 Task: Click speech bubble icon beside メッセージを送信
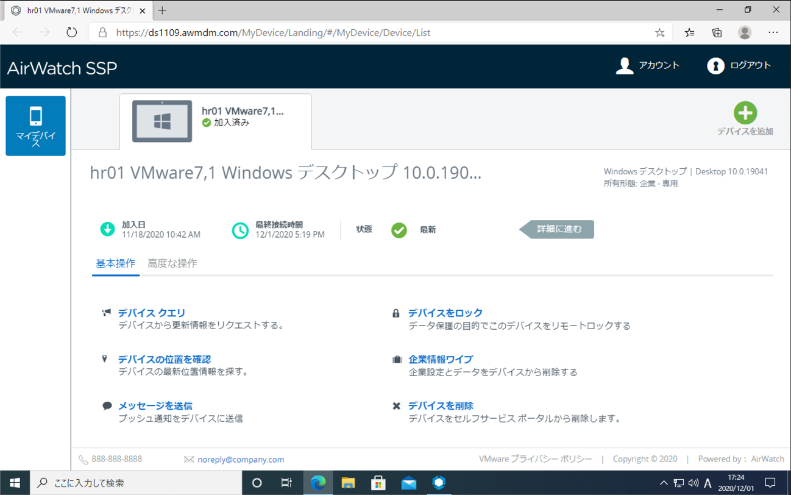(107, 405)
